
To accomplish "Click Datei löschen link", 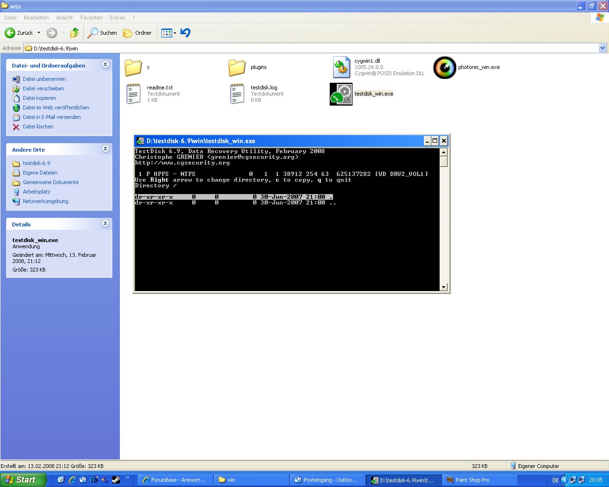I will (38, 127).
